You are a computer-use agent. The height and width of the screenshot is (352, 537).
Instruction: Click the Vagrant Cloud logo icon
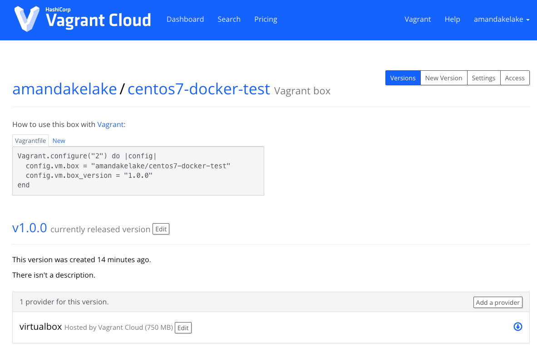pos(27,19)
